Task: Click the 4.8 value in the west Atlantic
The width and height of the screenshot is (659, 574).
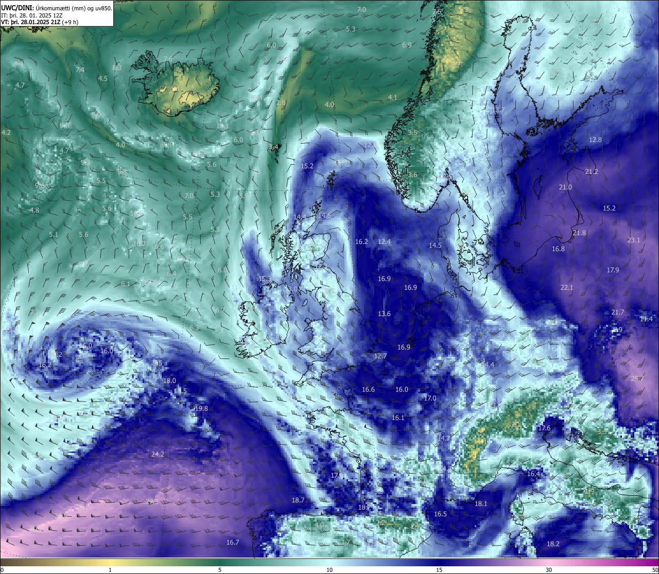Action: tap(34, 210)
